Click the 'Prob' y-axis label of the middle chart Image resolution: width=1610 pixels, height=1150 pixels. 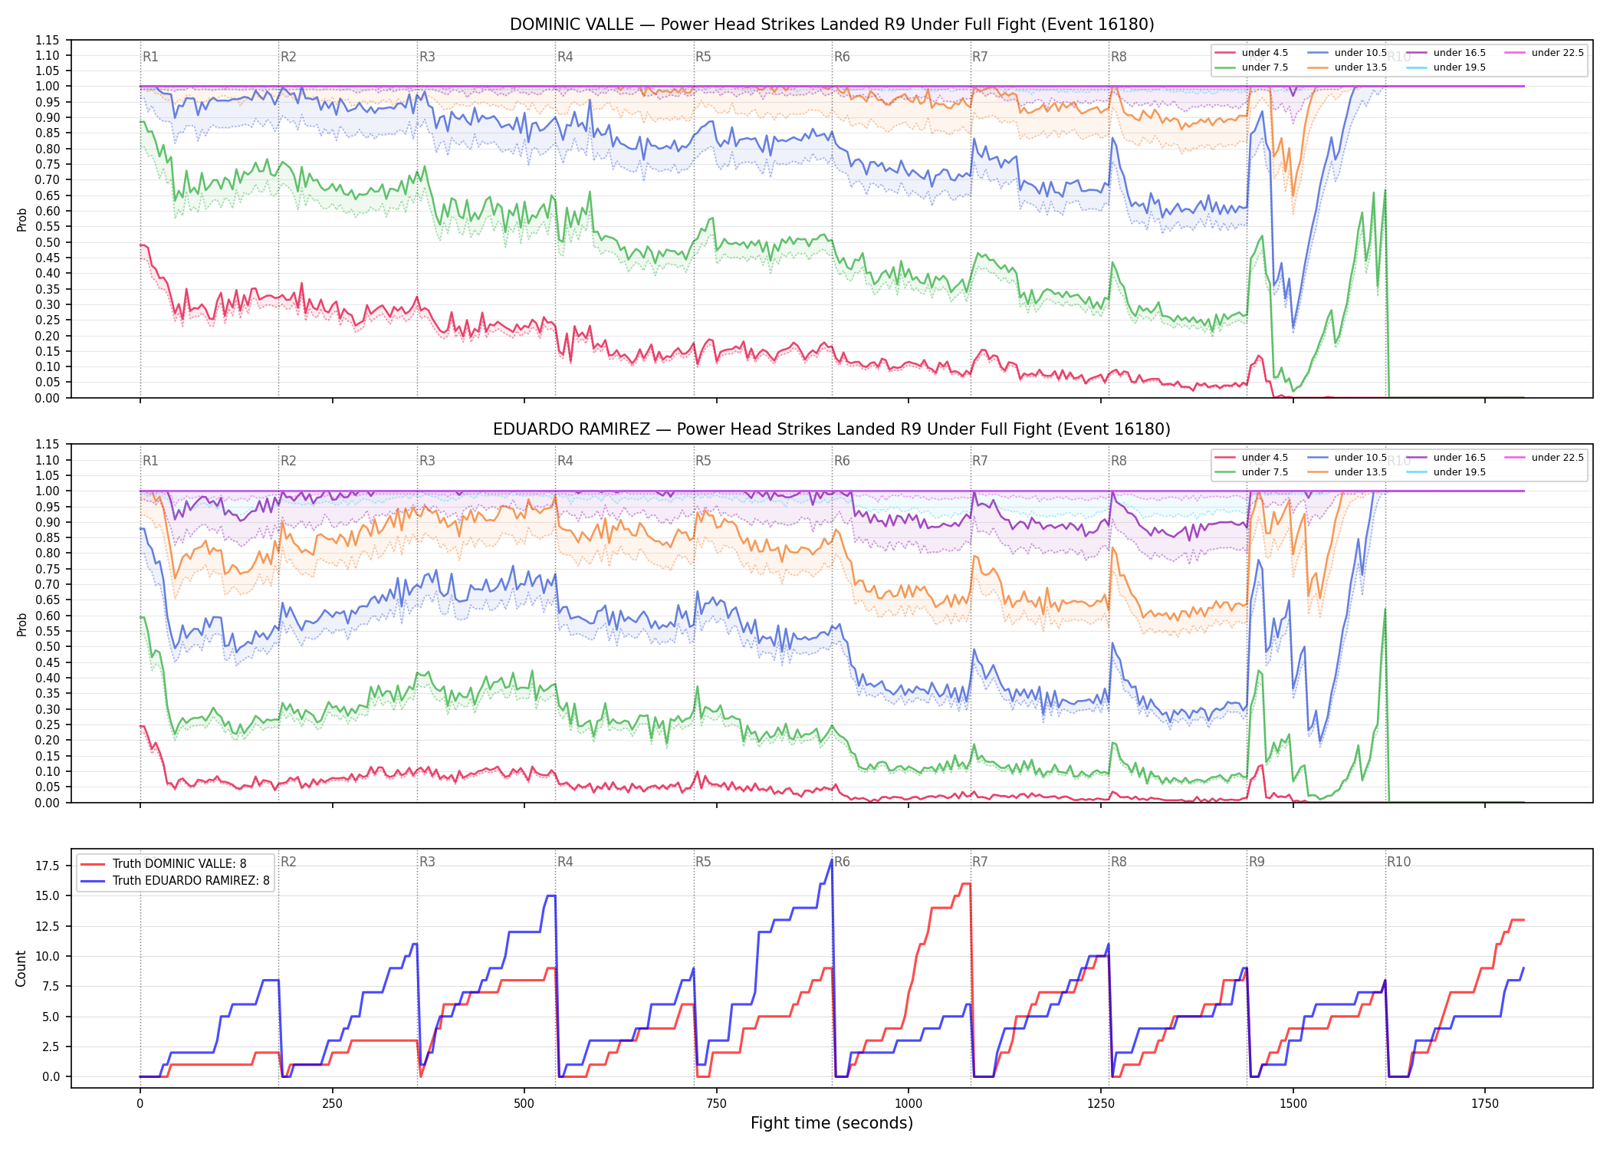point(21,624)
